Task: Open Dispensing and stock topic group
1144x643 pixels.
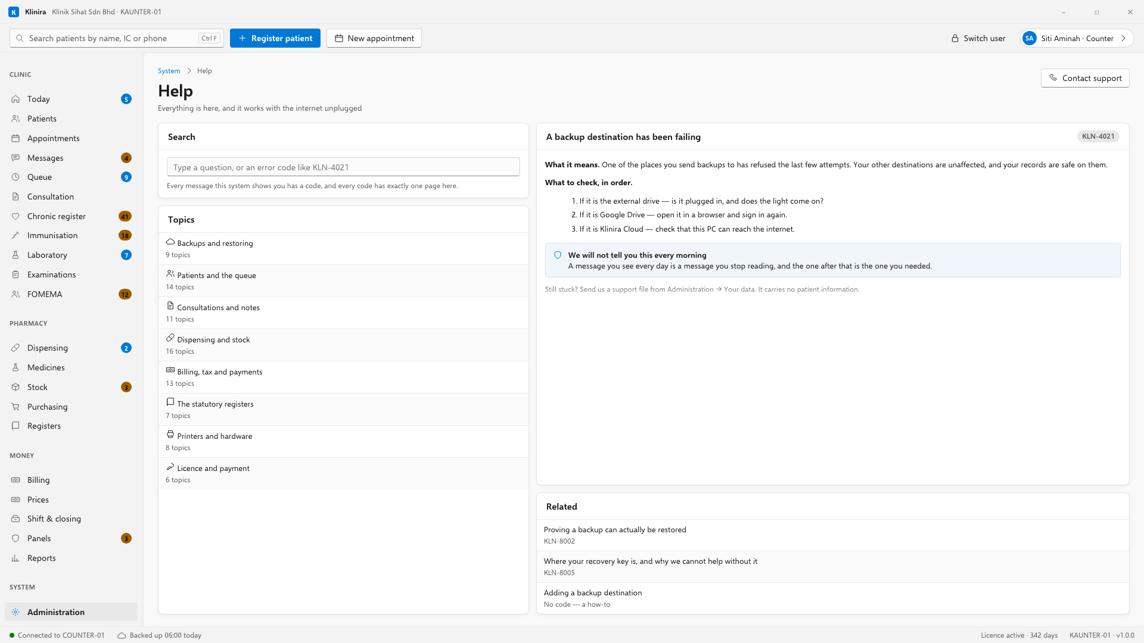Action: [x=343, y=345]
